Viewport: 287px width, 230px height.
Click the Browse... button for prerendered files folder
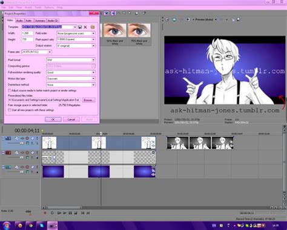click(88, 100)
